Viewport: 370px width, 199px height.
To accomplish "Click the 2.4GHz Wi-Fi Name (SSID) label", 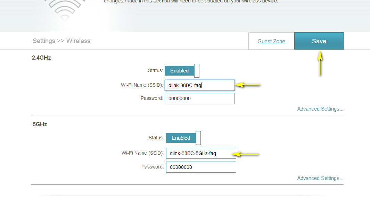I will click(142, 85).
